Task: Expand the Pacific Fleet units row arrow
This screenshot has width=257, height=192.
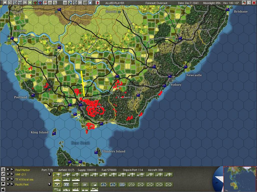Action: 50,184
